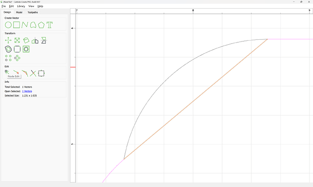Switch to the Model tab
Image resolution: width=313 pixels, height=187 pixels.
[x=19, y=12]
